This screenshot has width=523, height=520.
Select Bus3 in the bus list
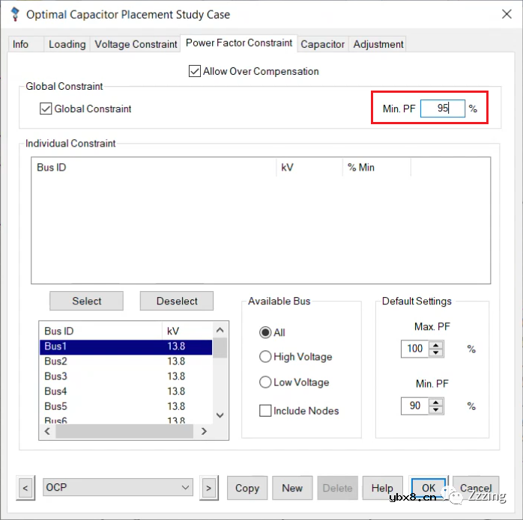pos(55,376)
